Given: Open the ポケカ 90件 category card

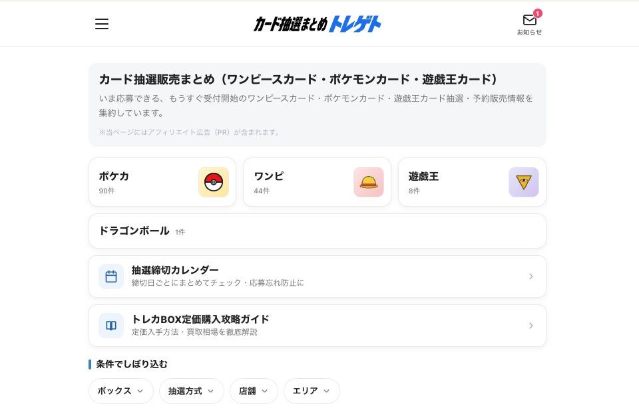Looking at the screenshot, I should coord(162,182).
